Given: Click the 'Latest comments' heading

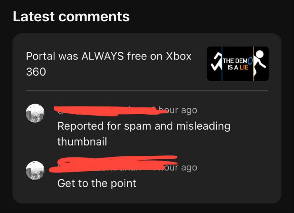Looking at the screenshot, I should tap(71, 17).
